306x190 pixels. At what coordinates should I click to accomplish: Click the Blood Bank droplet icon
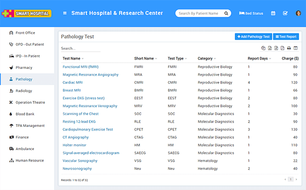pyautogui.click(x=10, y=114)
